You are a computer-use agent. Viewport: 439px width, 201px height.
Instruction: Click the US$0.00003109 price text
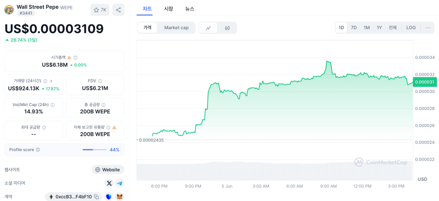tap(54, 29)
